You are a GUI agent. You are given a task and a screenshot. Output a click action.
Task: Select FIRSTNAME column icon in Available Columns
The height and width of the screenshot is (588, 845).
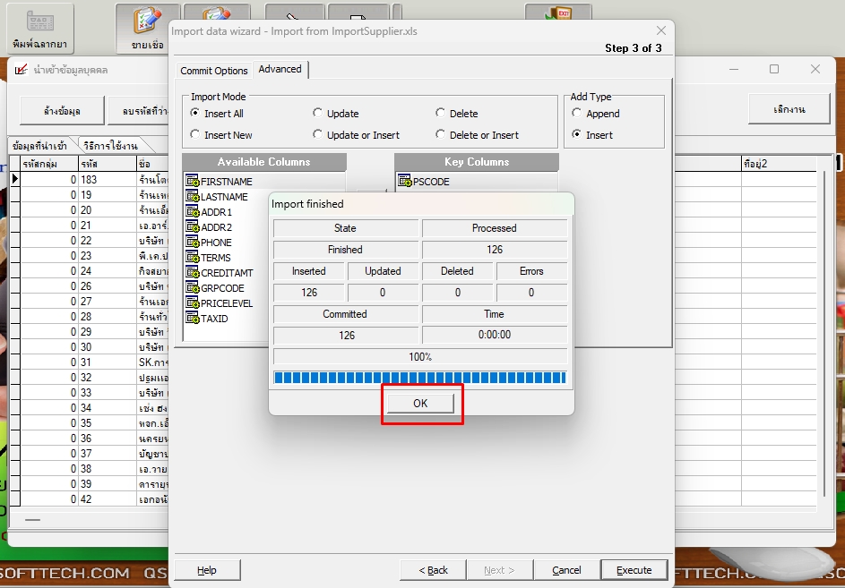[x=193, y=182]
